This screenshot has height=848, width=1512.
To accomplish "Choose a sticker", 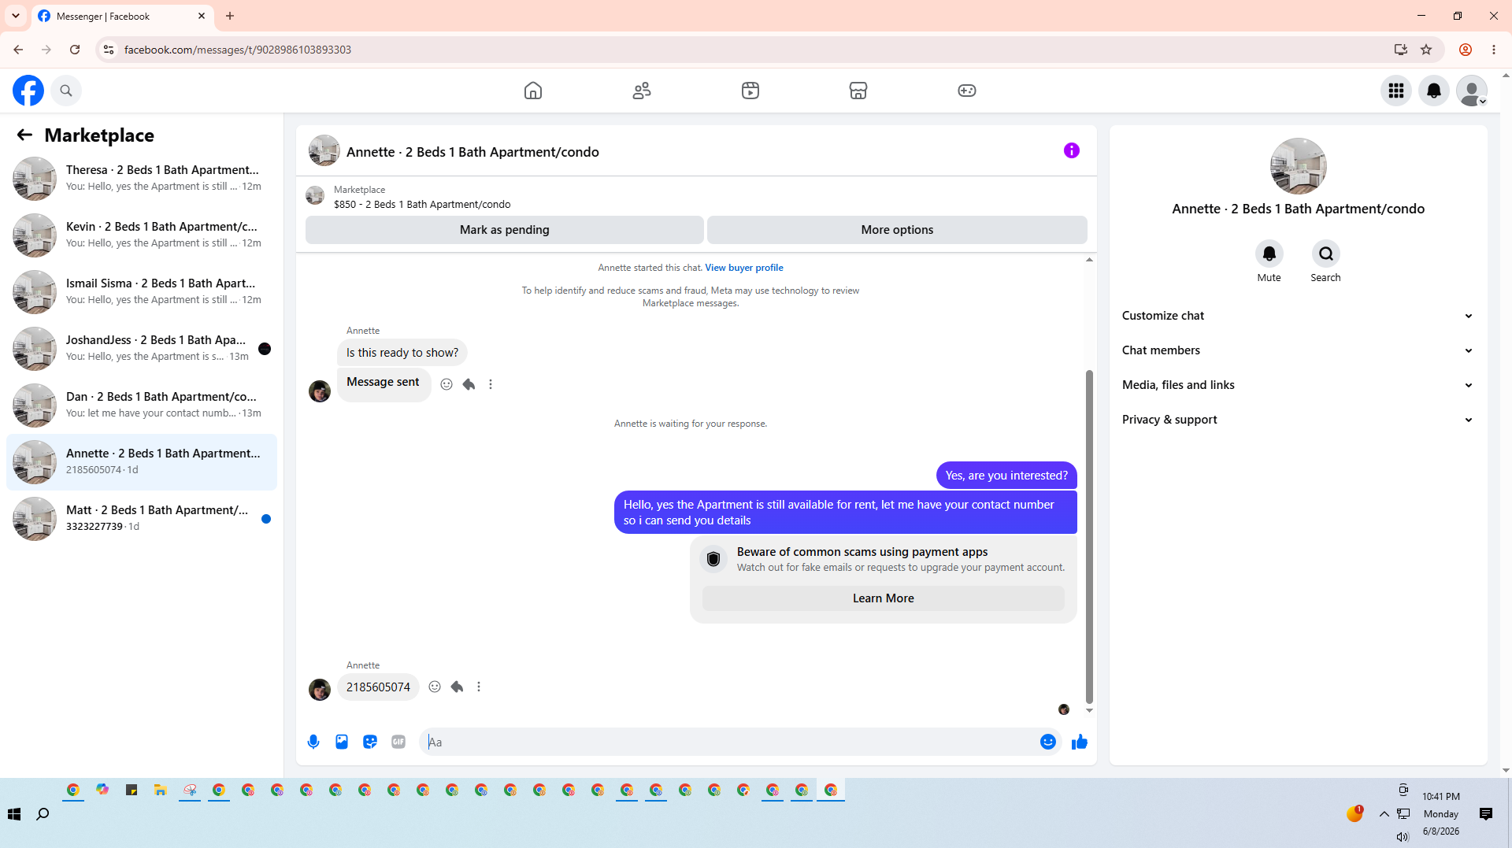I will pos(370,742).
